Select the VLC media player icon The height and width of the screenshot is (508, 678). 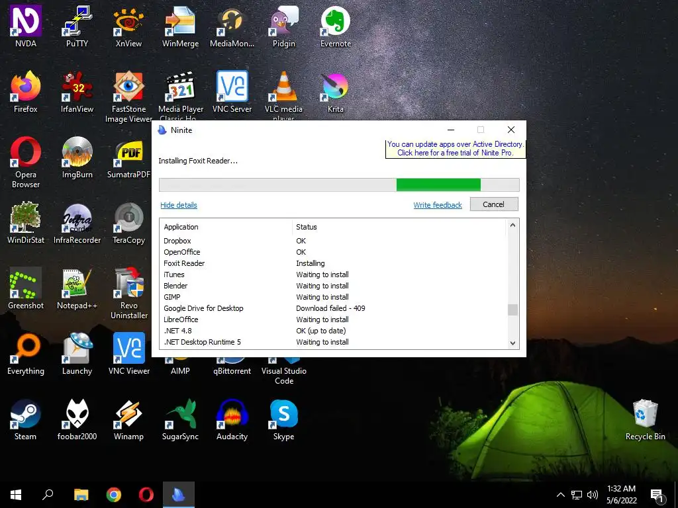click(x=283, y=95)
